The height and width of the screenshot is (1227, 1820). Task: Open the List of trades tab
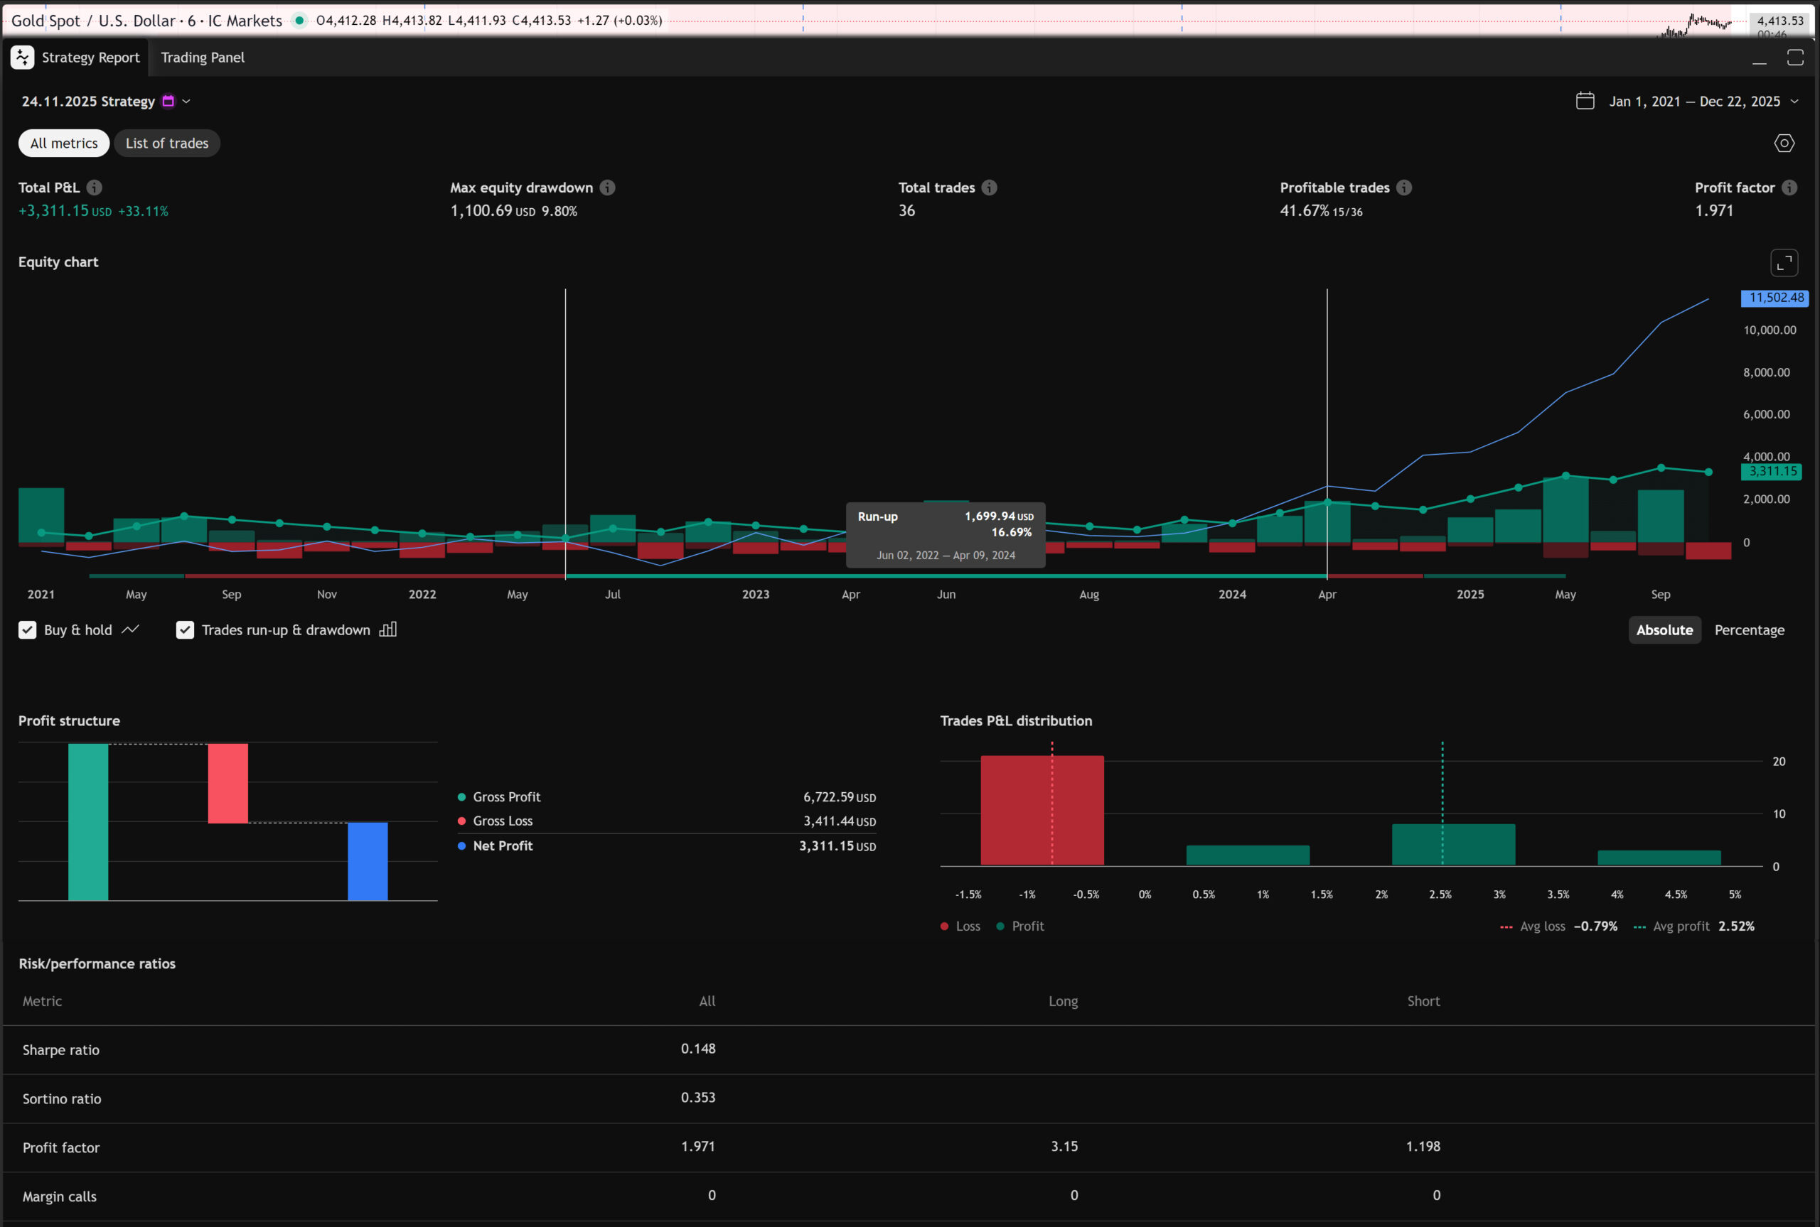[167, 144]
